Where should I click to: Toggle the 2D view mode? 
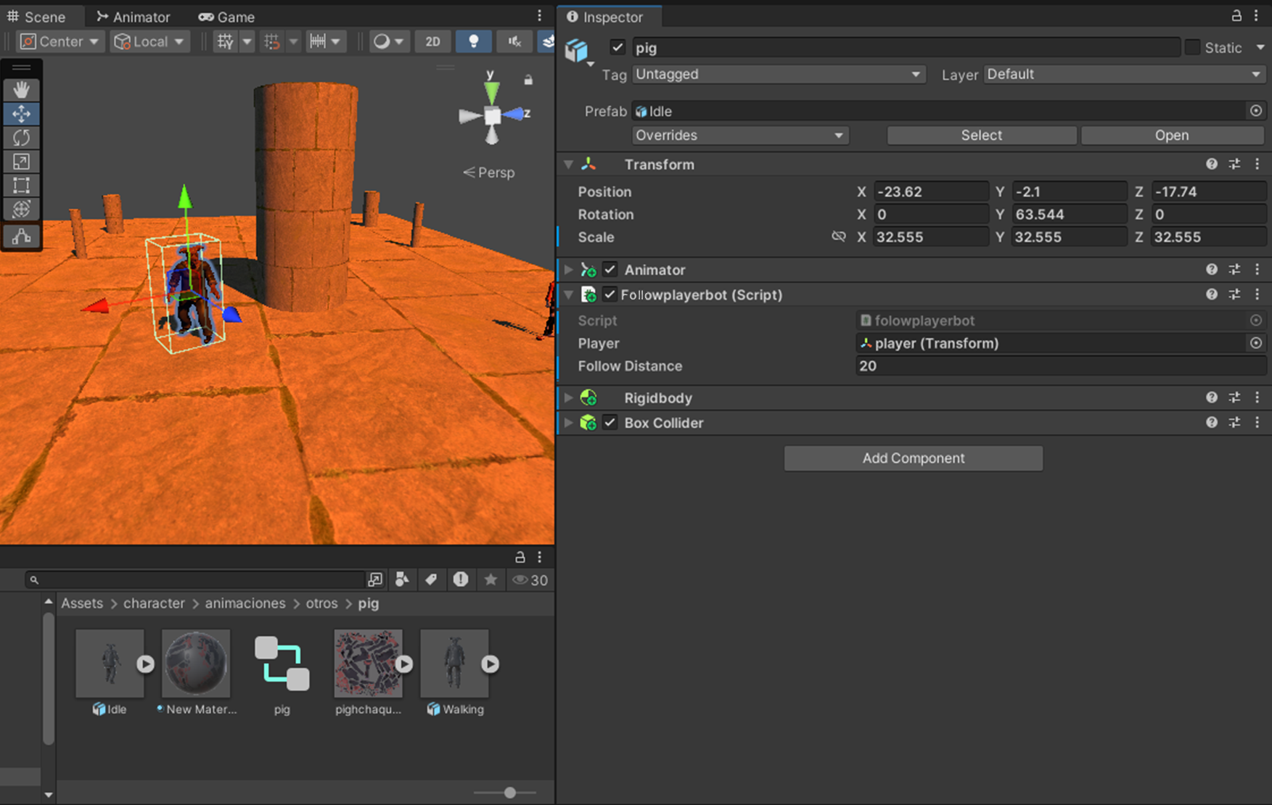tap(432, 41)
